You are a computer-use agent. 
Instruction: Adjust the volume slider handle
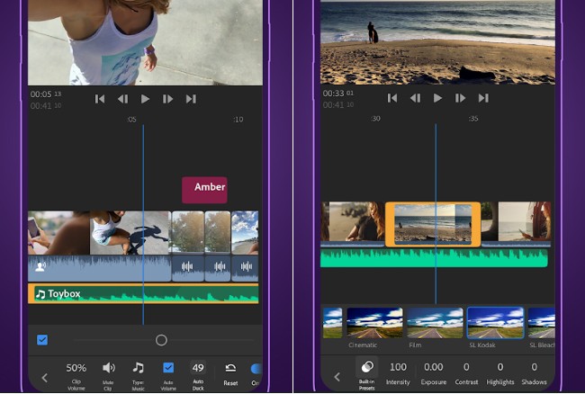pyautogui.click(x=161, y=340)
